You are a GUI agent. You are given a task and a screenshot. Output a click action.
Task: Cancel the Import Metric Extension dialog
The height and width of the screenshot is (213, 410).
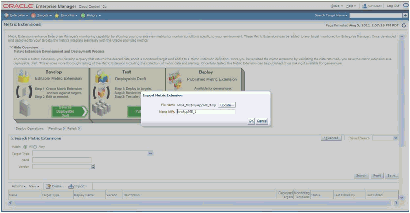[262, 121]
